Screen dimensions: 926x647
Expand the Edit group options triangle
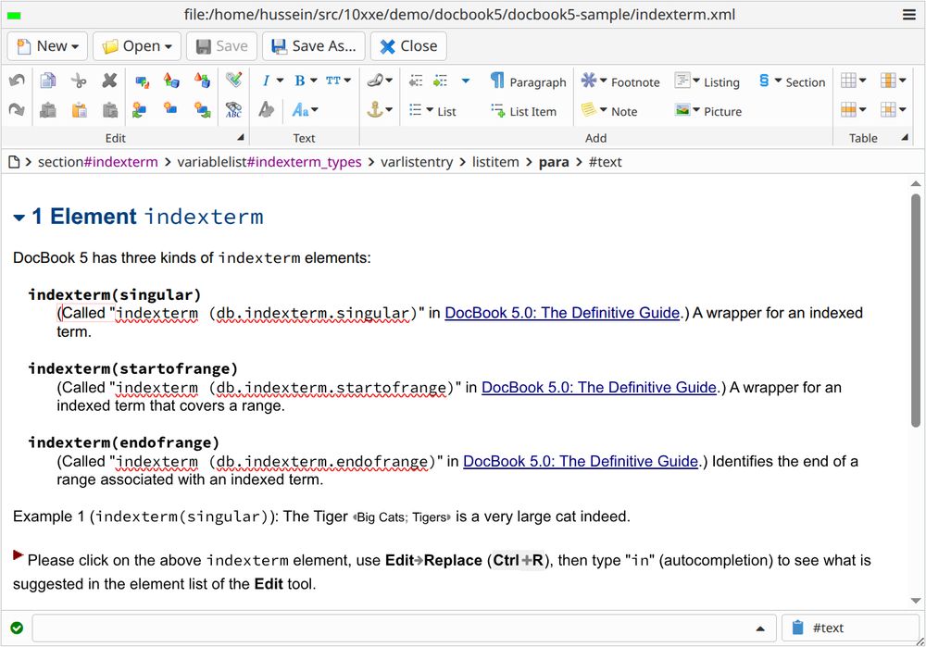241,137
